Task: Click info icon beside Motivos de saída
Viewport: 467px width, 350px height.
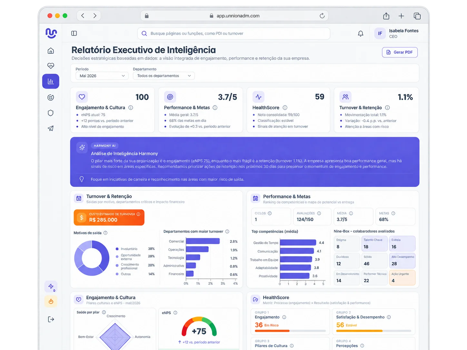Action: pos(105,233)
